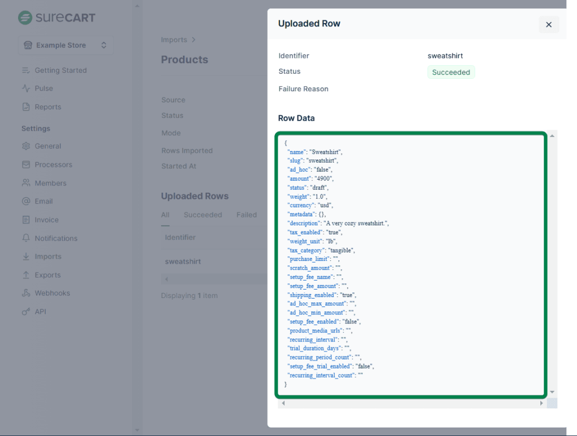The width and height of the screenshot is (577, 436).
Task: Open the Imports breadcrumb link
Action: [x=174, y=40]
